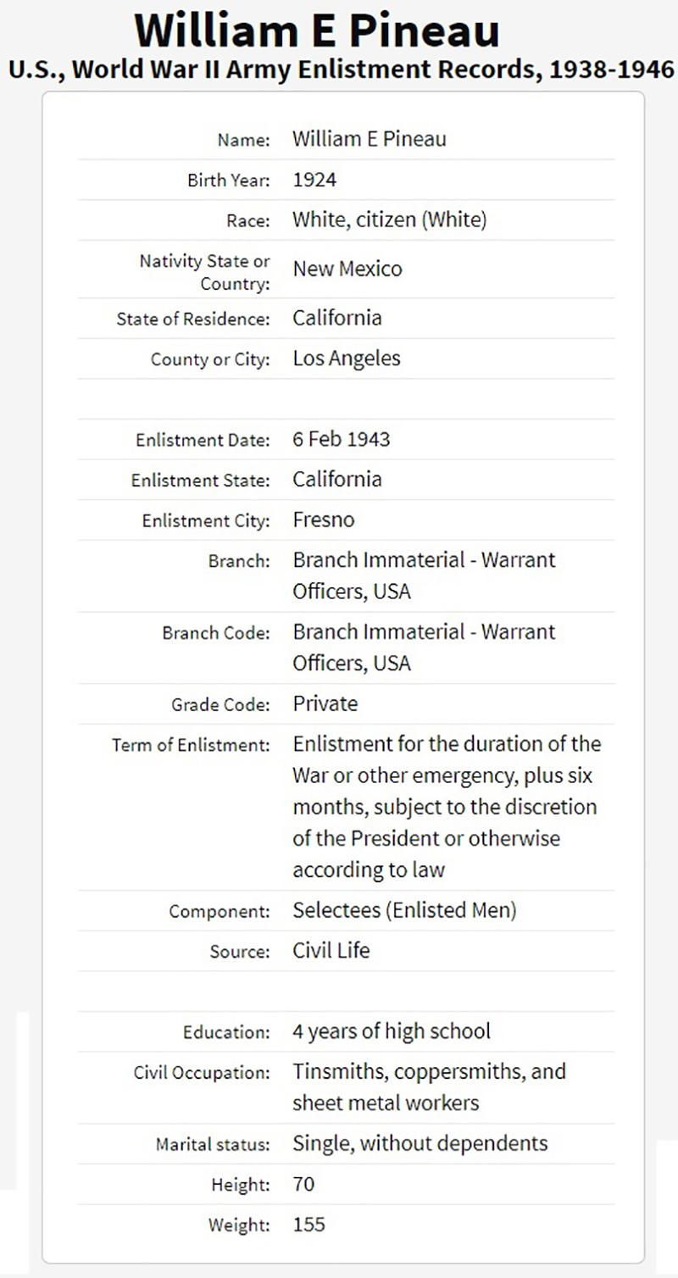Select the New Mexico nativity value

click(x=347, y=269)
